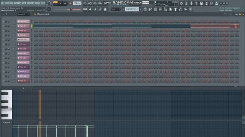The width and height of the screenshot is (245, 137).
Task: Toggle the loop recording icon
Action: pyautogui.click(x=100, y=3)
